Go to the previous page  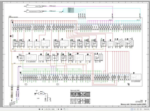(x=42, y=109)
